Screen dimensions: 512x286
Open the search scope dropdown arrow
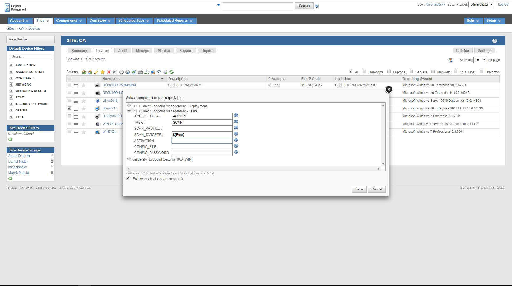tap(219, 5)
